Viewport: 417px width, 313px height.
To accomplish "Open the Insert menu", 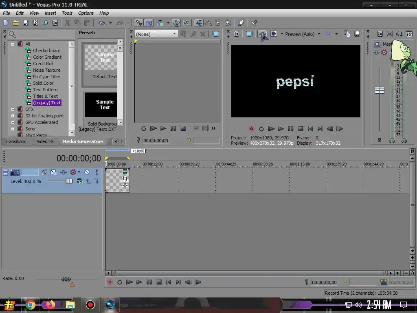I will pyautogui.click(x=50, y=13).
